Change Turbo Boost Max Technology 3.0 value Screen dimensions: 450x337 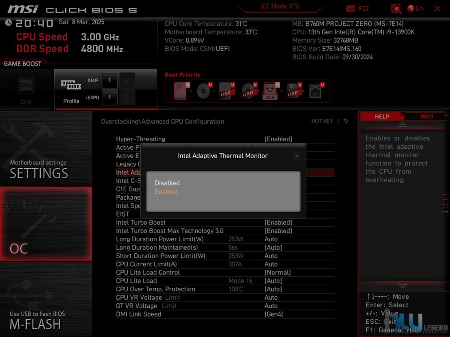(278, 231)
